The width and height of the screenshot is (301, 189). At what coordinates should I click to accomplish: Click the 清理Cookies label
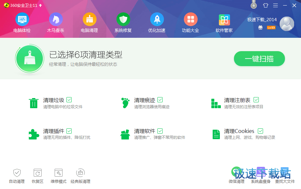239,131
